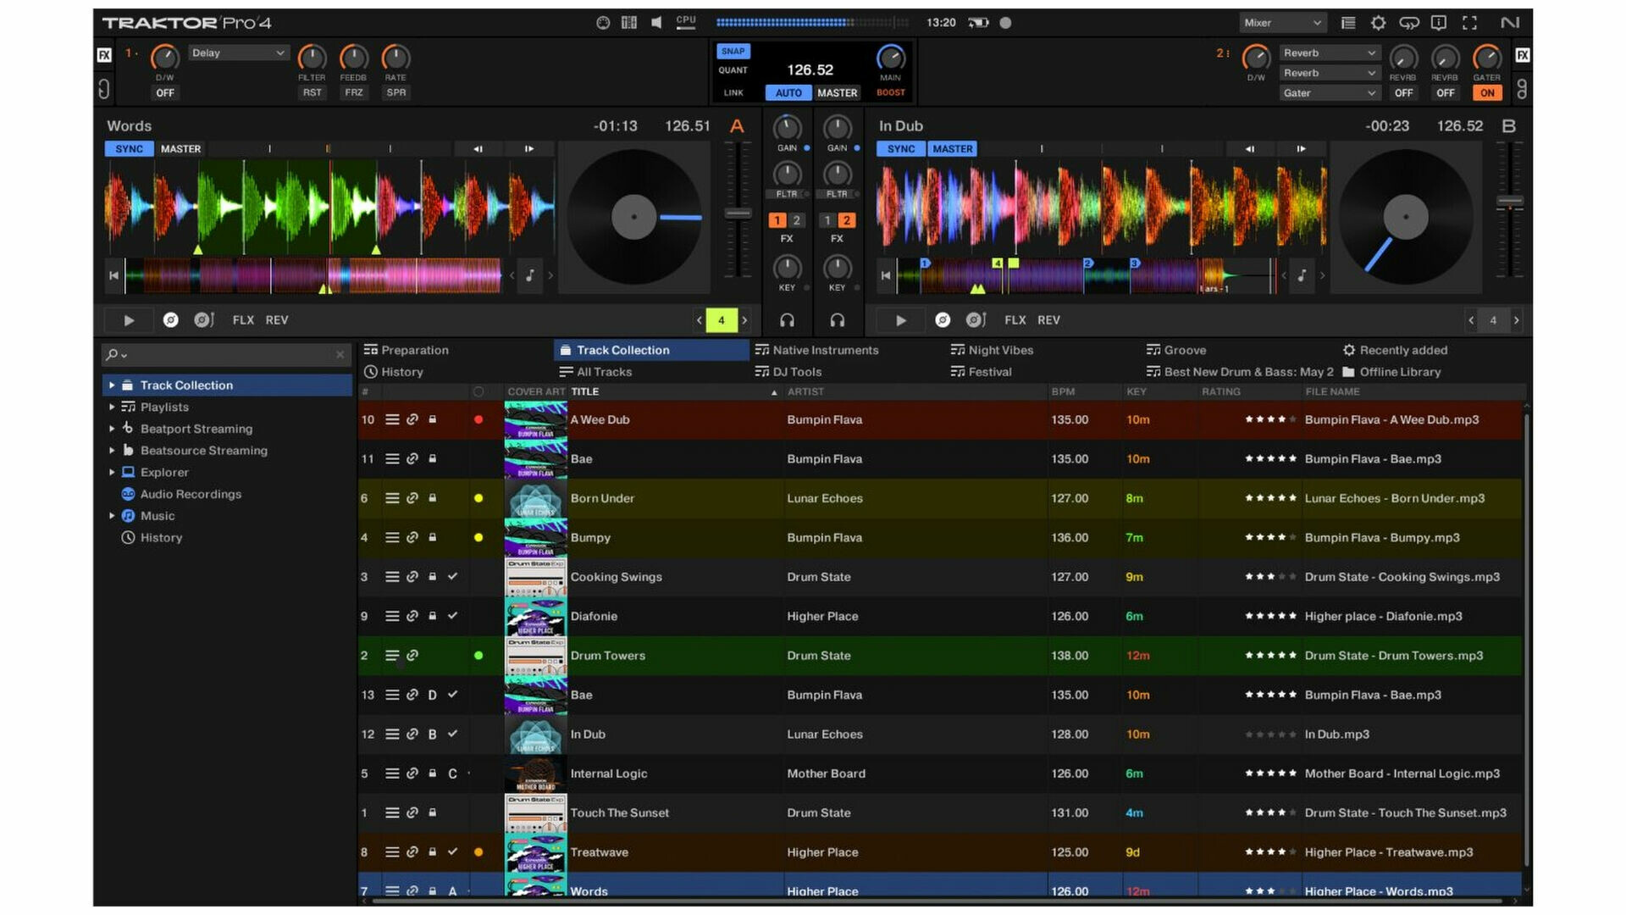Screen dimensions: 1626x915
Task: Play deck A
Action: point(129,320)
